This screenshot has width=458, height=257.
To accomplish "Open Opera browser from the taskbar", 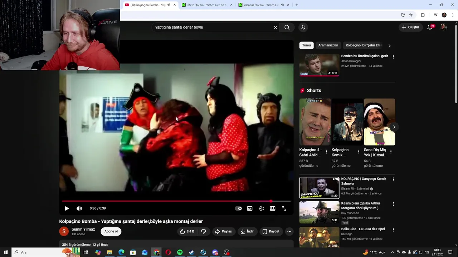I will pos(168,252).
